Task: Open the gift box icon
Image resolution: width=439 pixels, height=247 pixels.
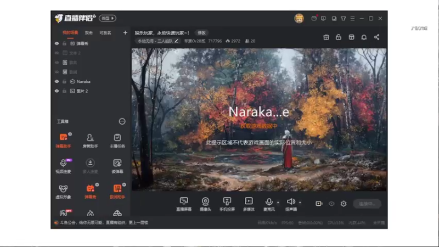Action: click(x=326, y=37)
